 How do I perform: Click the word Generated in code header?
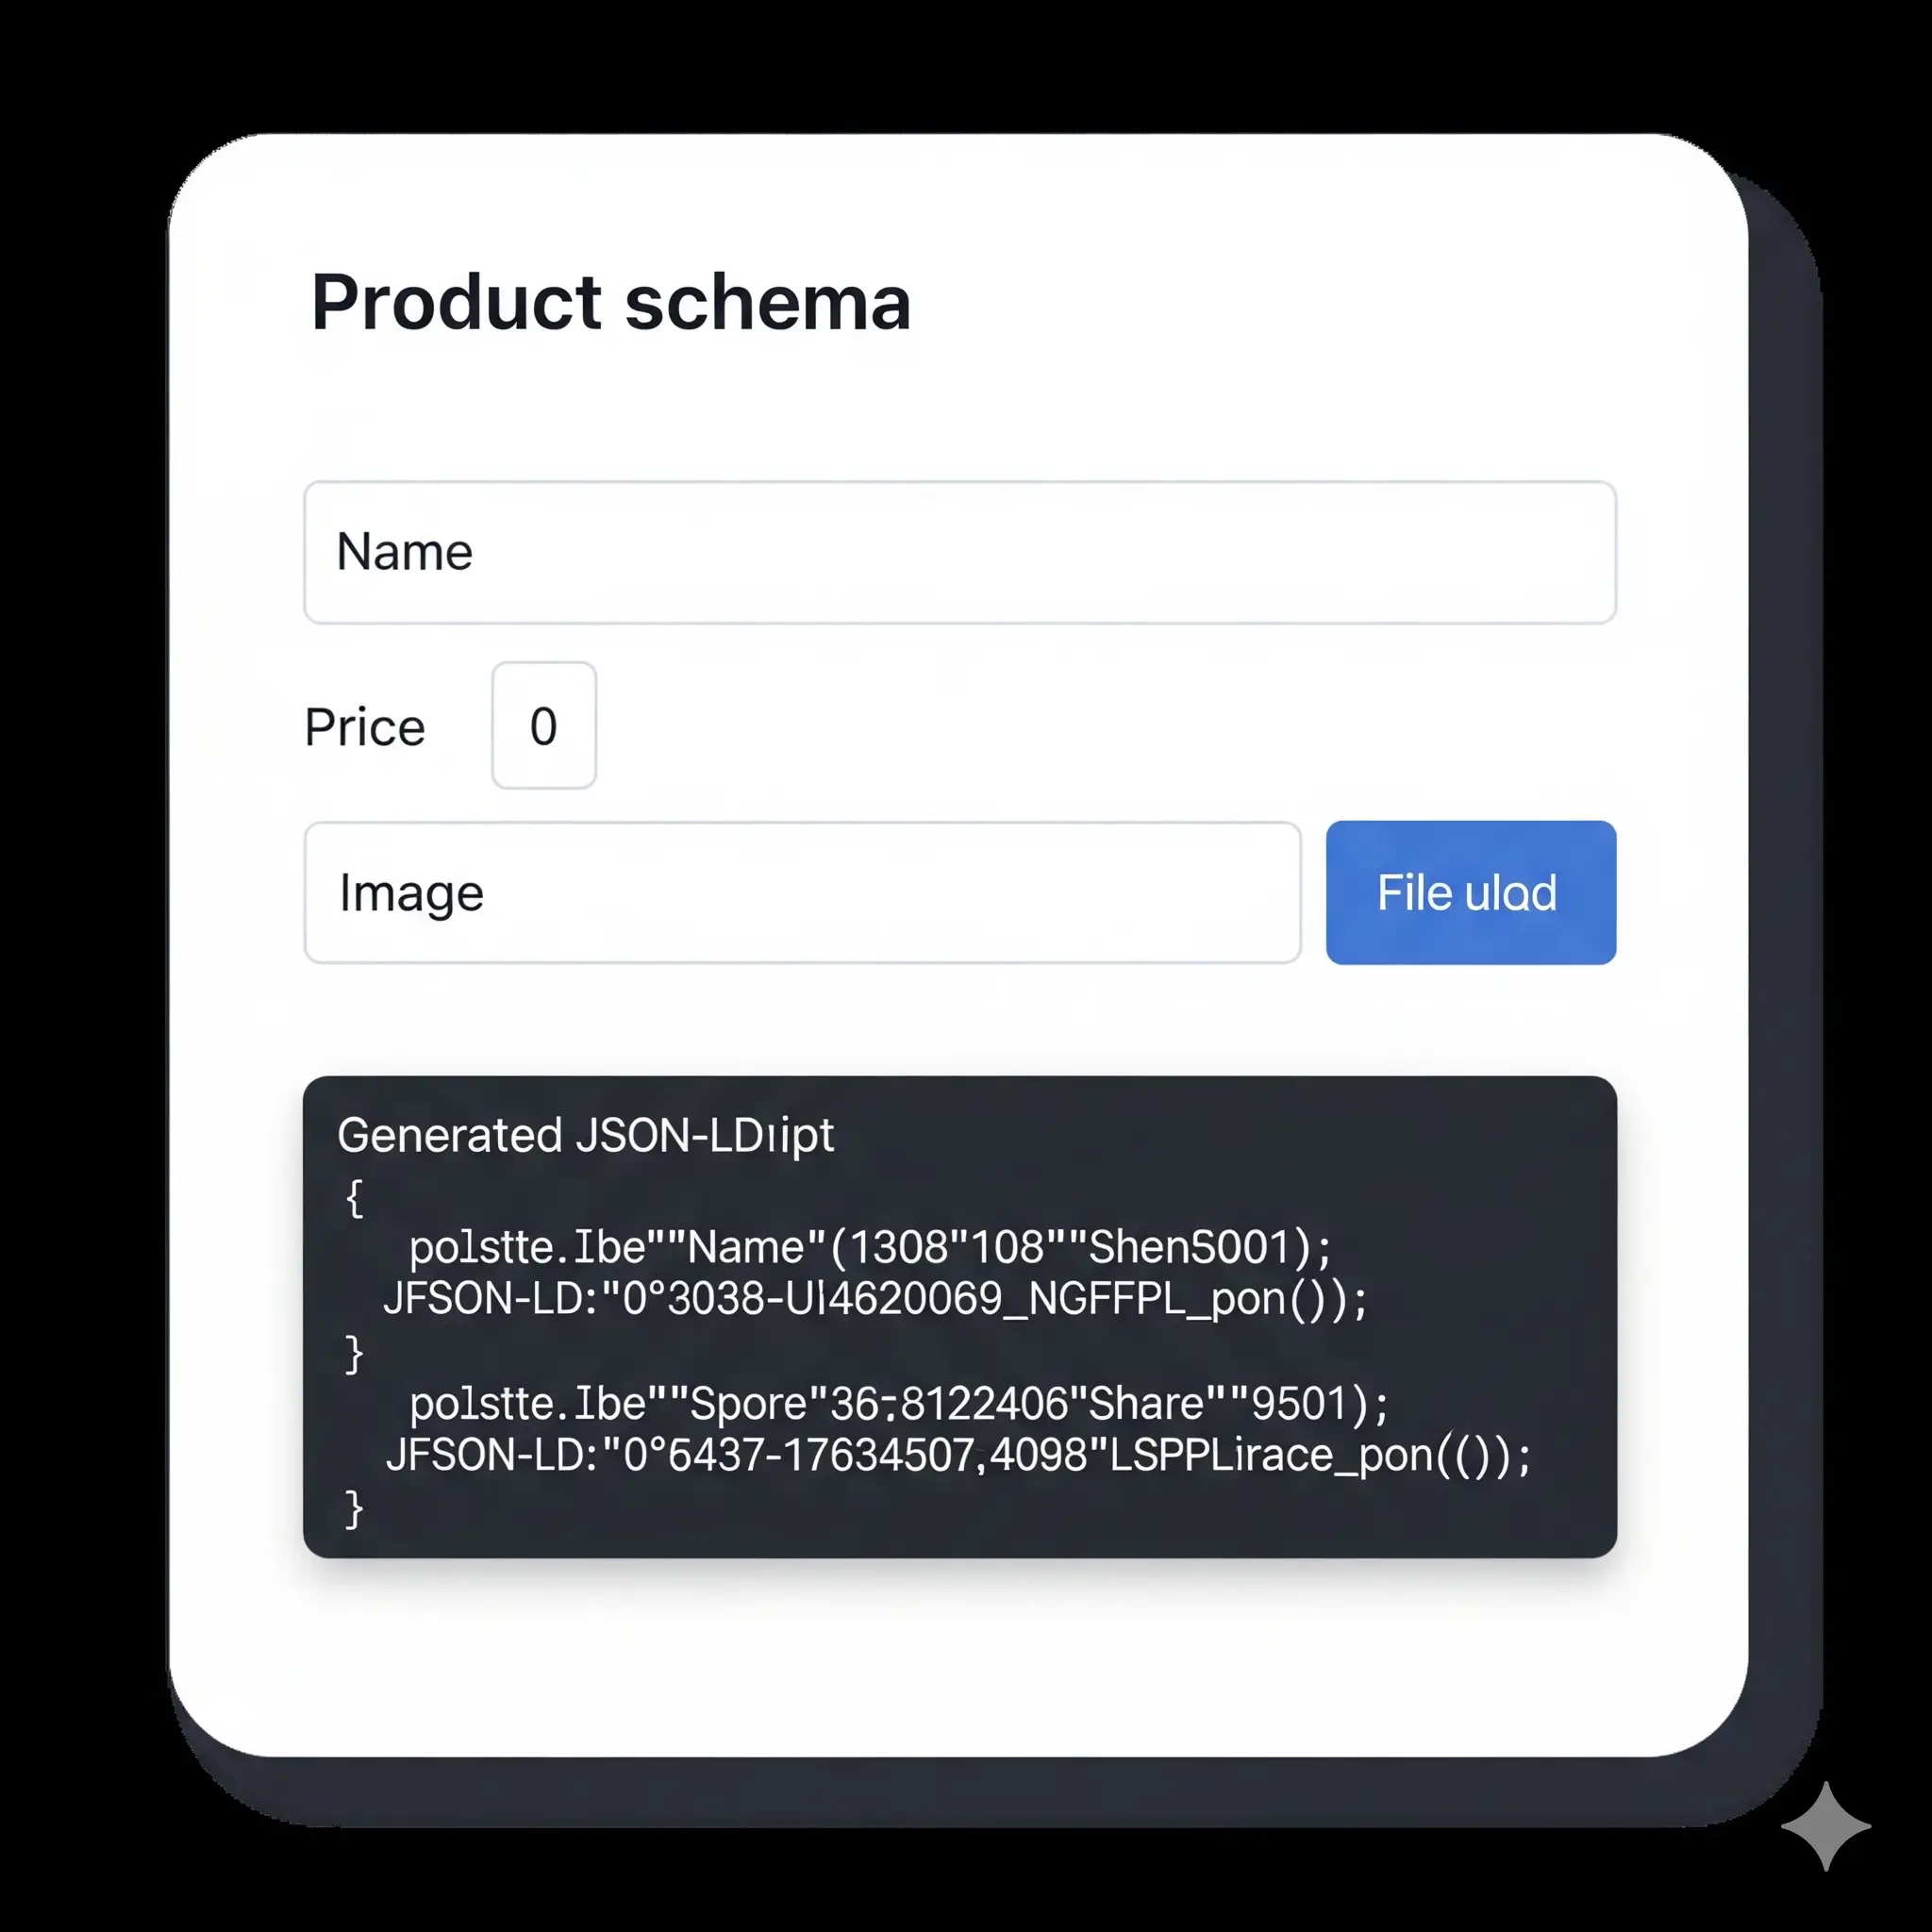[x=450, y=1135]
